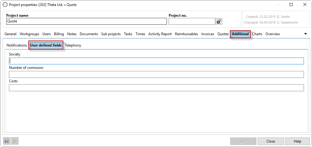Switch to the Charts tab
The width and height of the screenshot is (312, 147).
pos(257,34)
